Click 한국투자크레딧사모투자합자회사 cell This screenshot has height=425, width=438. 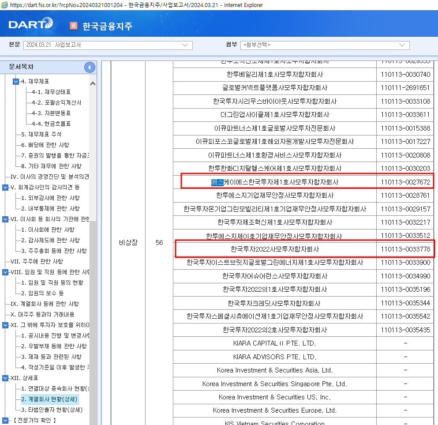tap(275, 303)
